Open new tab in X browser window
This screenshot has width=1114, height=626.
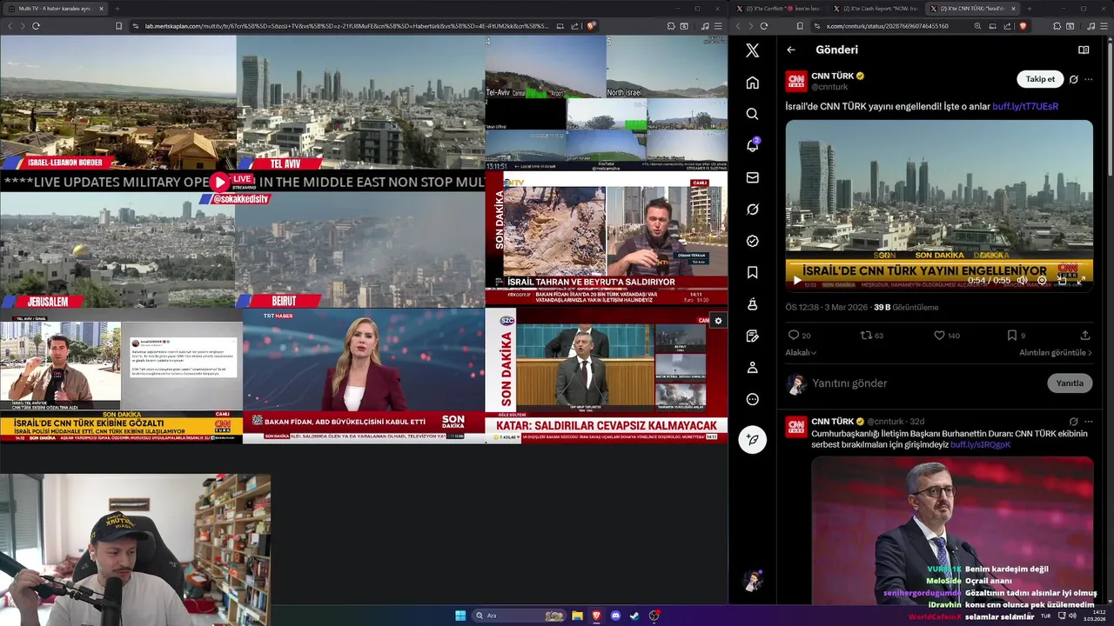coord(1029,9)
